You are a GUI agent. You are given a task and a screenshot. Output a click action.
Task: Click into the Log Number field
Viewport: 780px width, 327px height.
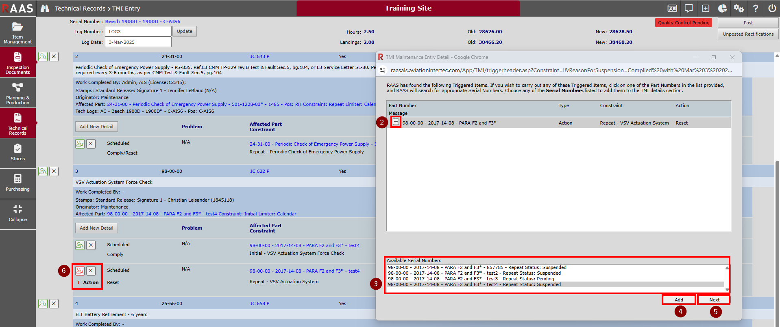(x=138, y=32)
